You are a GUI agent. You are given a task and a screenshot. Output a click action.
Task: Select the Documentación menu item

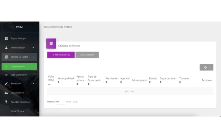(19, 66)
